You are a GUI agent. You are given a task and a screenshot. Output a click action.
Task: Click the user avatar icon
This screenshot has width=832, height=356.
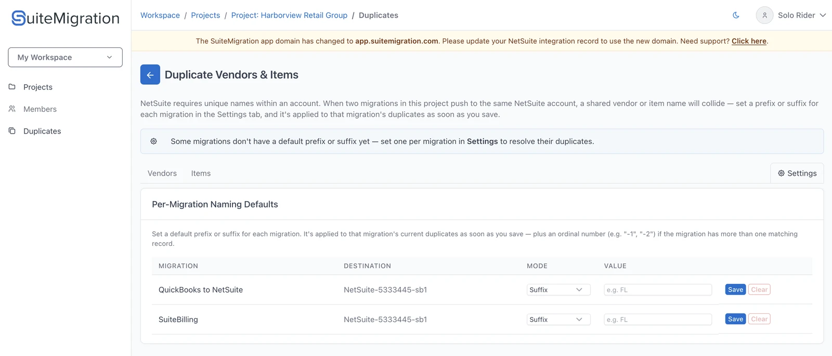764,15
